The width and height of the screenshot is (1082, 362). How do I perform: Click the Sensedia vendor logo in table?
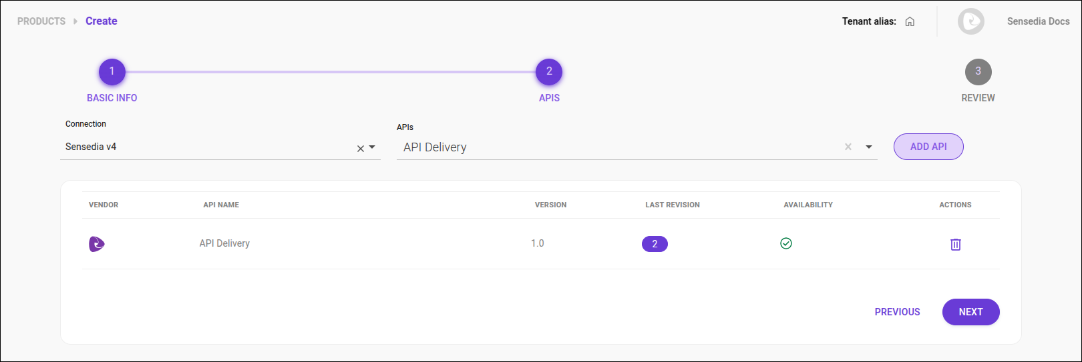[97, 244]
